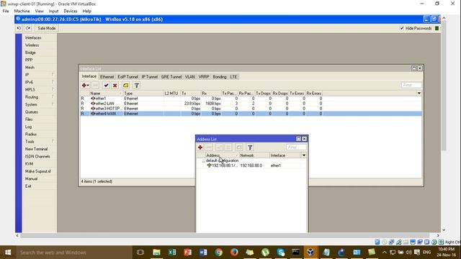Click the remove (minus) button in Interface List
Image resolution: width=461 pixels, height=259 pixels.
pos(95,85)
